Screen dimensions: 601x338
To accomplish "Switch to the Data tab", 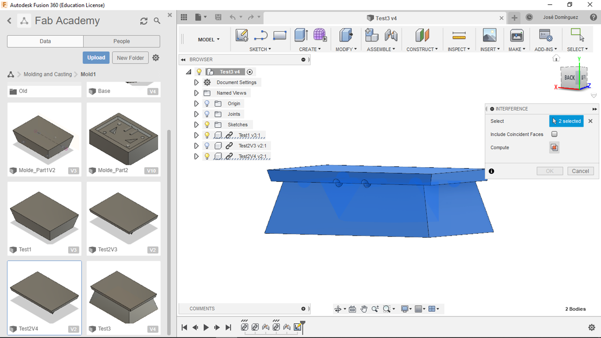I will point(45,41).
